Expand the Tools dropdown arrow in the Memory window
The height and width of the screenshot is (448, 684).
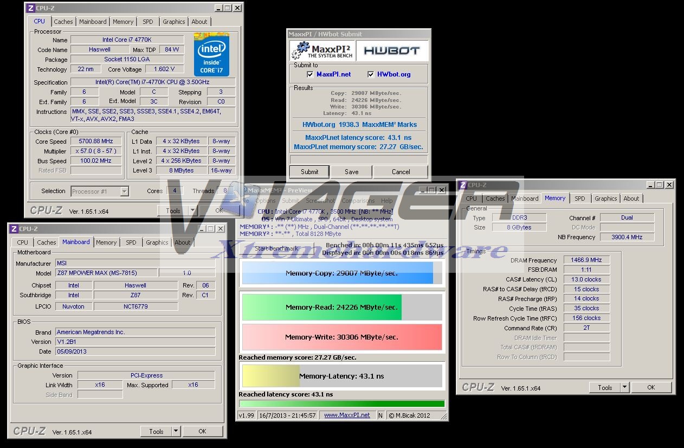624,387
